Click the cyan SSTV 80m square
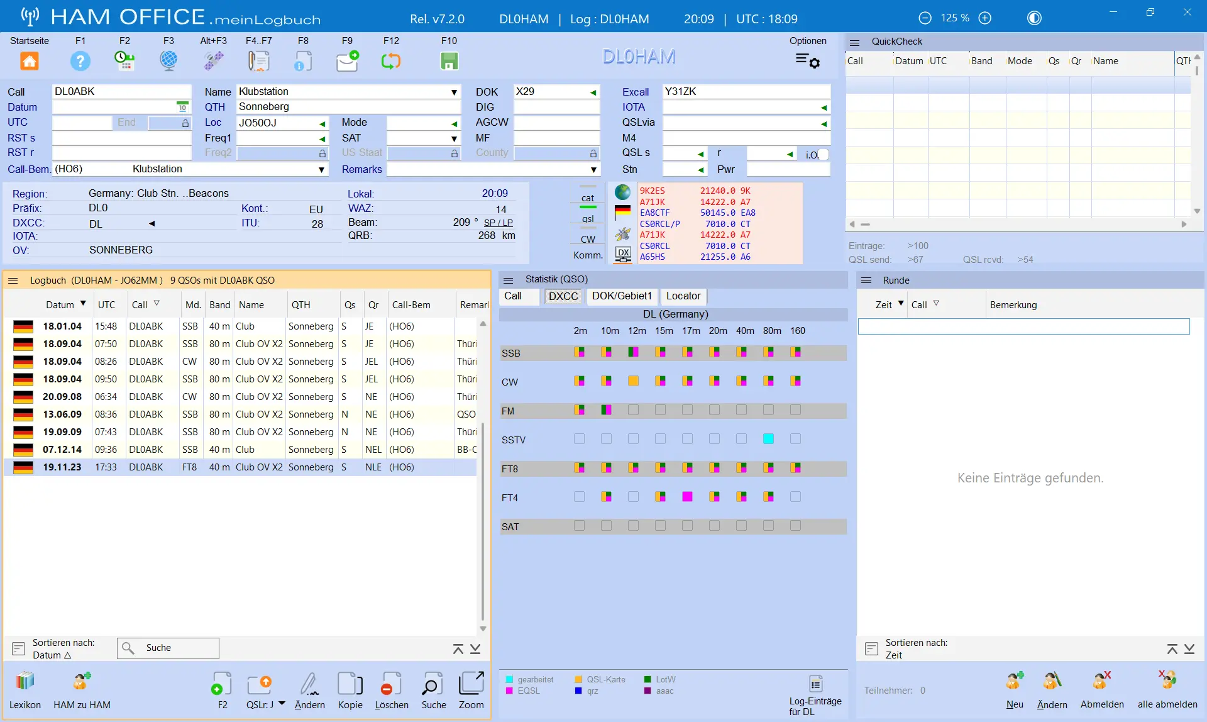This screenshot has height=722, width=1207. [768, 439]
